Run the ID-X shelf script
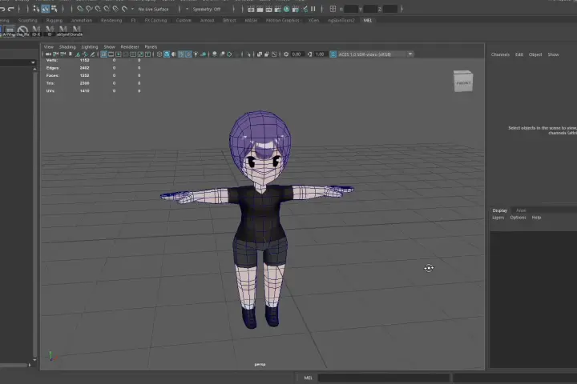Screen dimensions: 577x384 [36, 31]
